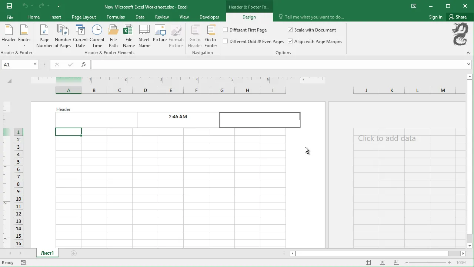Open the File menu
474x267 pixels.
(x=10, y=17)
